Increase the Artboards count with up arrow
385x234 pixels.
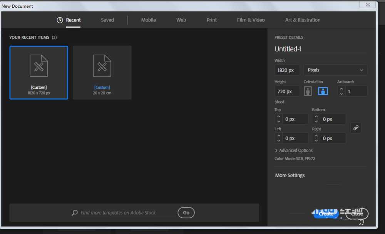341,89
